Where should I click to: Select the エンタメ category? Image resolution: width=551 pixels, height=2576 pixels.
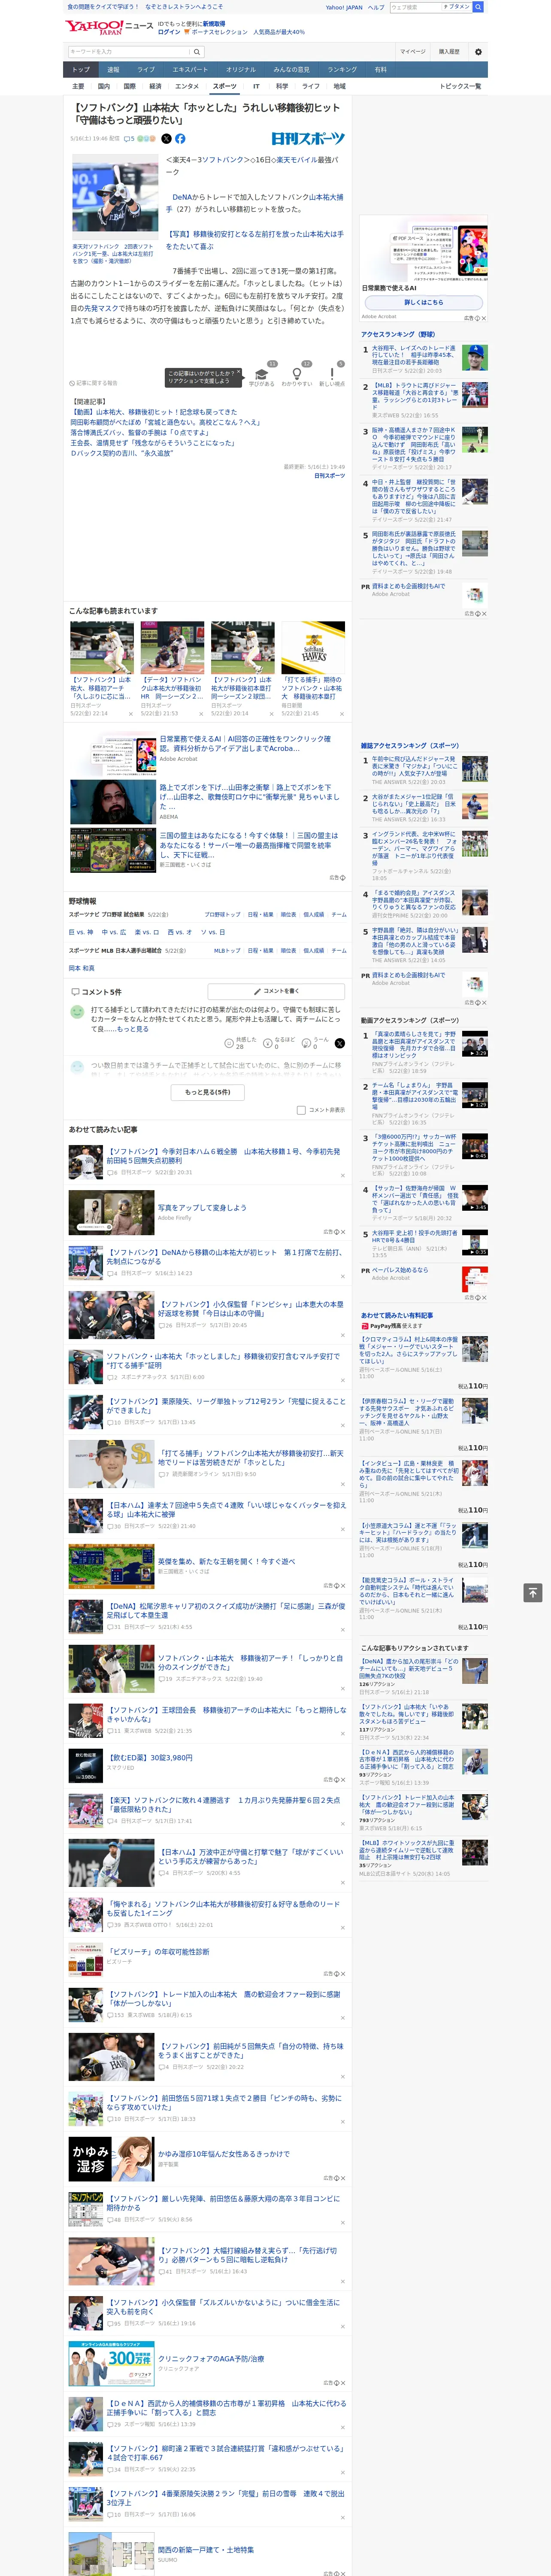[187, 86]
